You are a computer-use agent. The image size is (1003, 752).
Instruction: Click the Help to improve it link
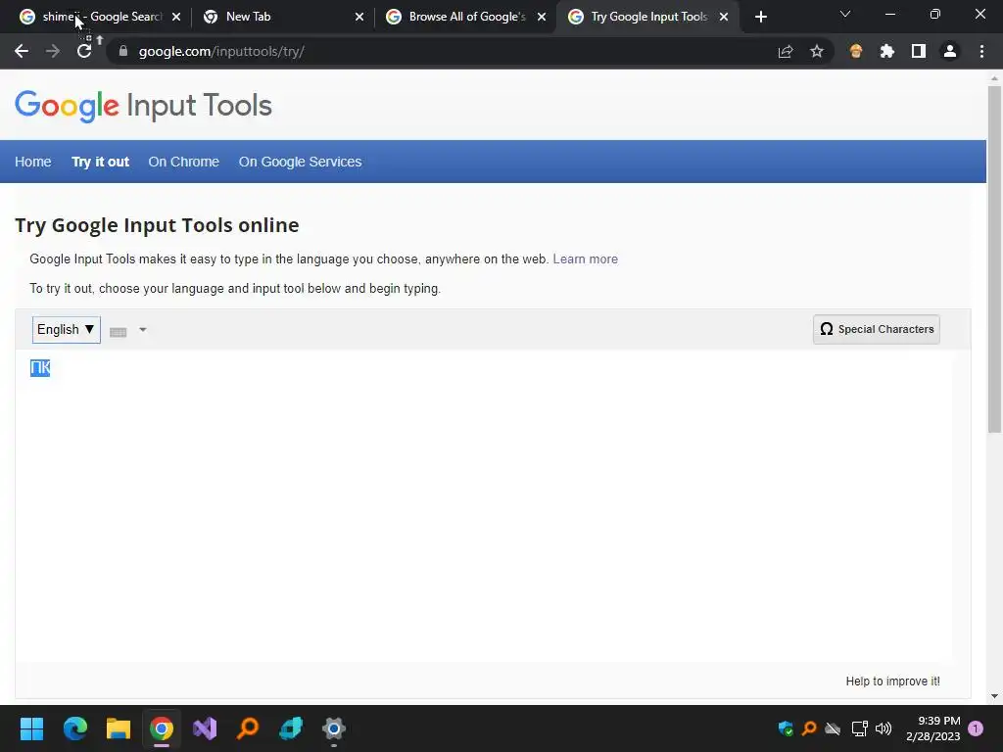pos(893,681)
